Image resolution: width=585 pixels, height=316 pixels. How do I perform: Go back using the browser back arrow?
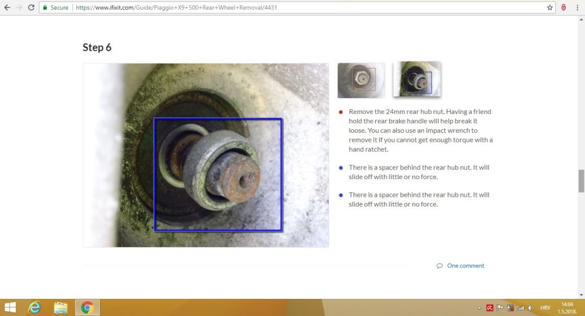(x=7, y=7)
